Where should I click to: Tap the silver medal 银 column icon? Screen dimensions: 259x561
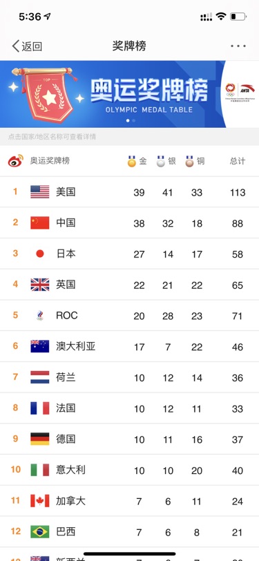tap(161, 161)
